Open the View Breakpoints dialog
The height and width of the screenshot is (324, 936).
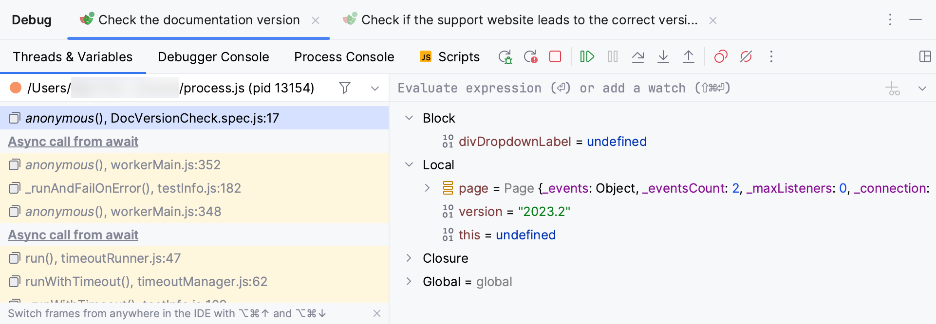[721, 57]
